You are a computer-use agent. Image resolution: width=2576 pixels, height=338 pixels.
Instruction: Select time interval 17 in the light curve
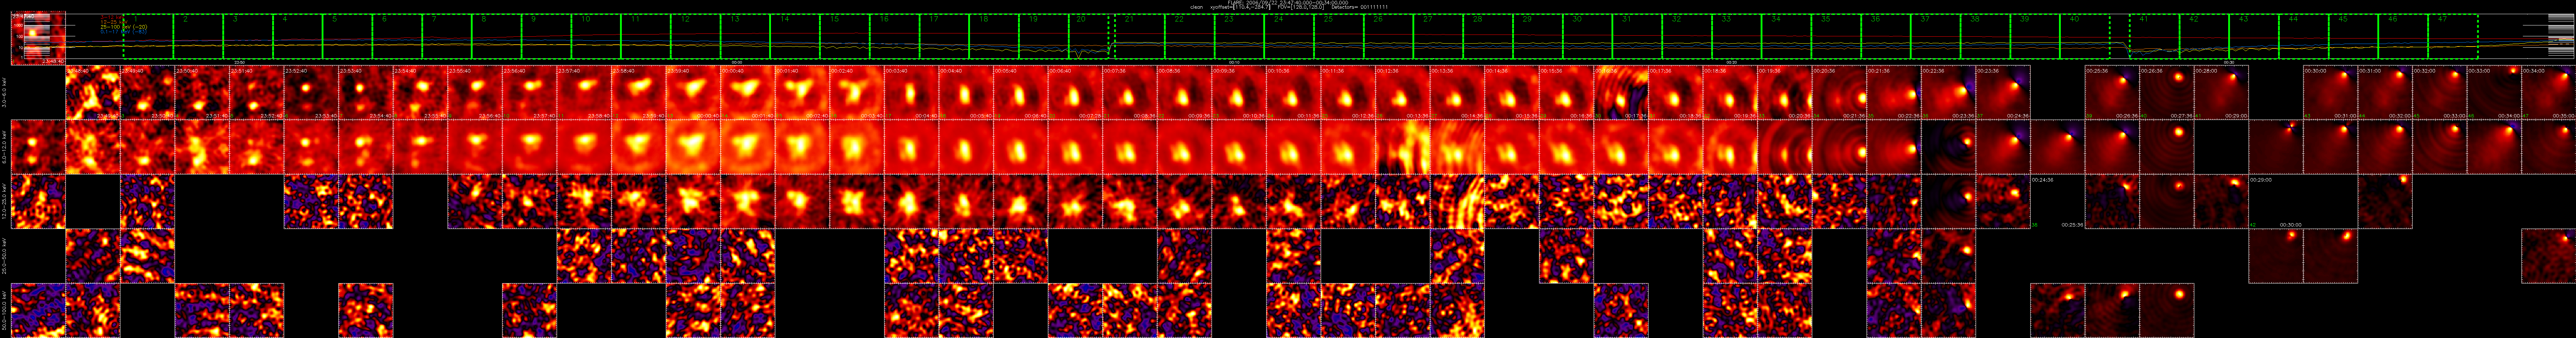[x=944, y=36]
